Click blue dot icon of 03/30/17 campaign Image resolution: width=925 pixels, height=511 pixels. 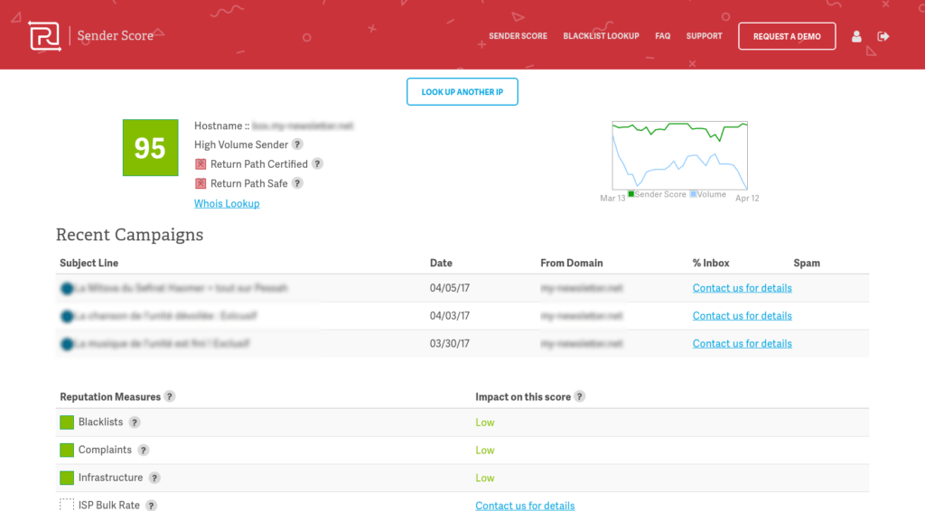click(x=67, y=344)
